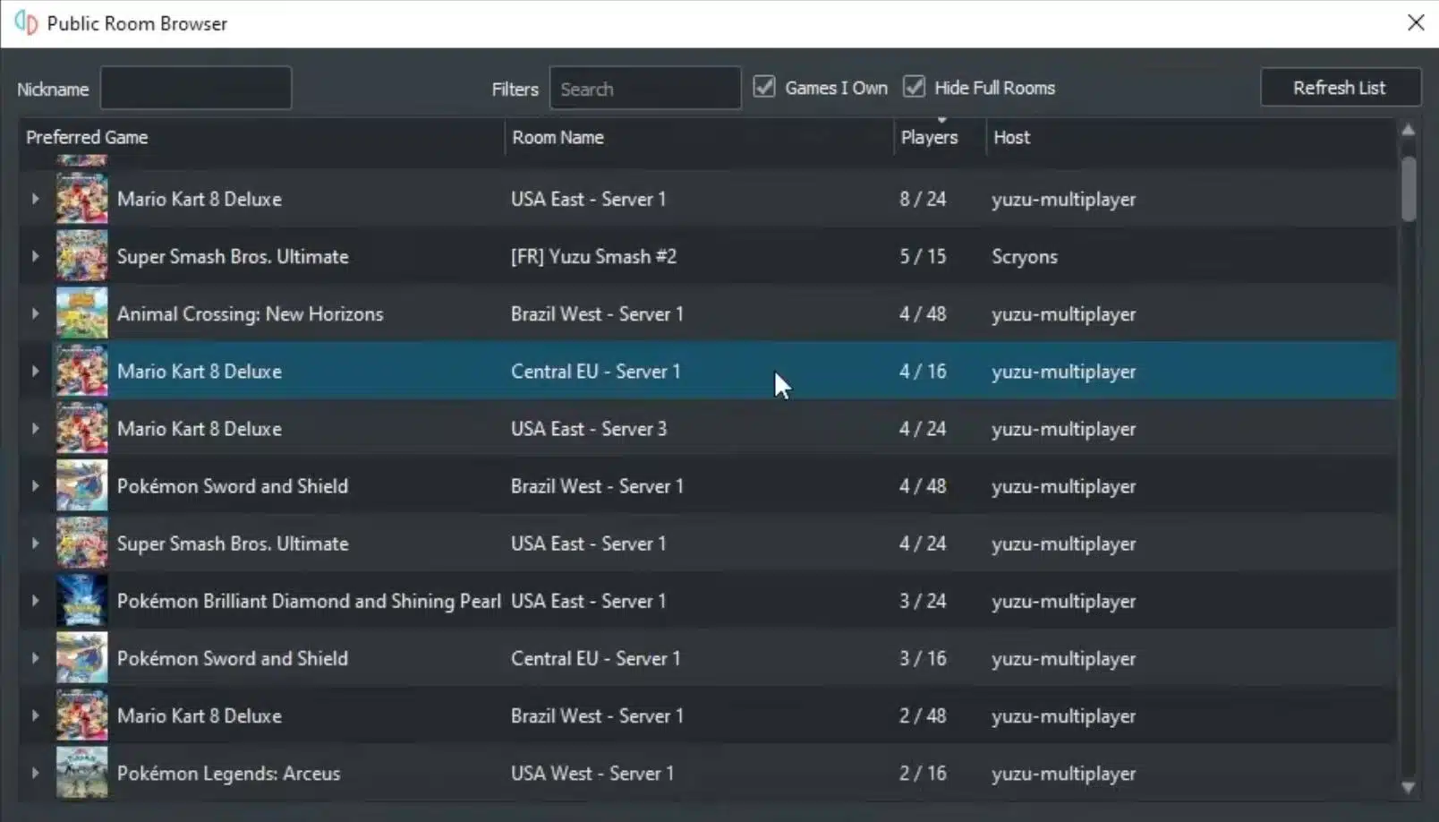The image size is (1439, 822).
Task: Click the scrollbar down arrow
Action: pyautogui.click(x=1409, y=787)
